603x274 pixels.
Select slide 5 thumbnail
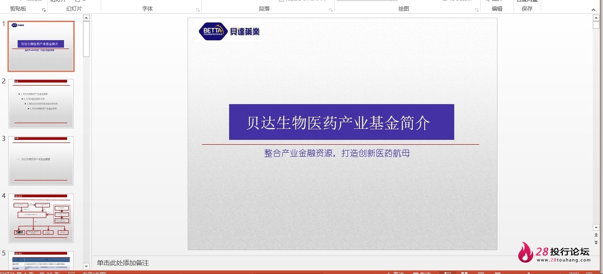tap(41, 260)
